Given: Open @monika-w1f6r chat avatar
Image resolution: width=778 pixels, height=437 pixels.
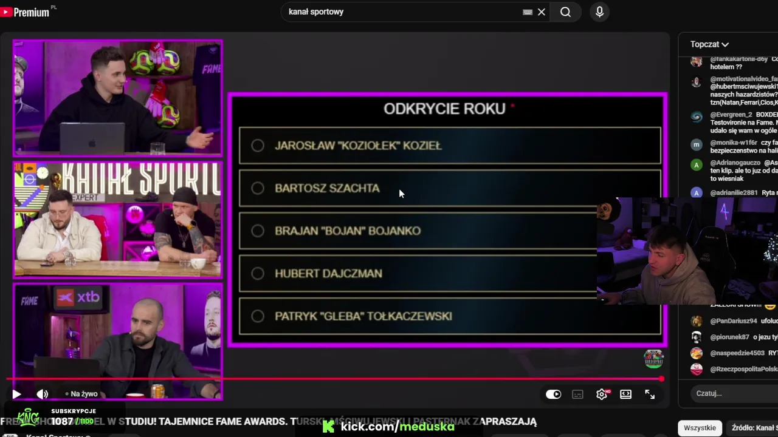Looking at the screenshot, I should point(697,145).
